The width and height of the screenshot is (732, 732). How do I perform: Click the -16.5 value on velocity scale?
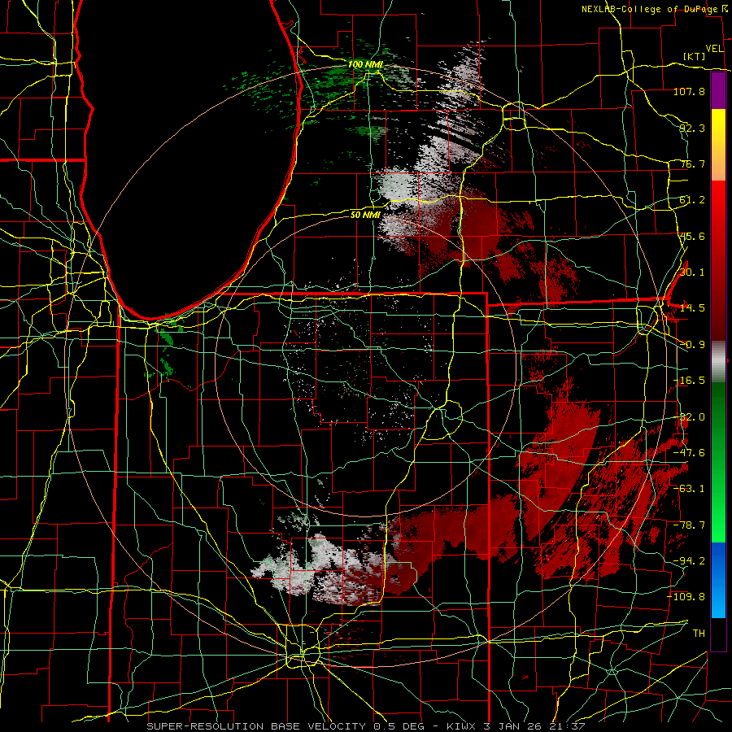[x=690, y=381]
